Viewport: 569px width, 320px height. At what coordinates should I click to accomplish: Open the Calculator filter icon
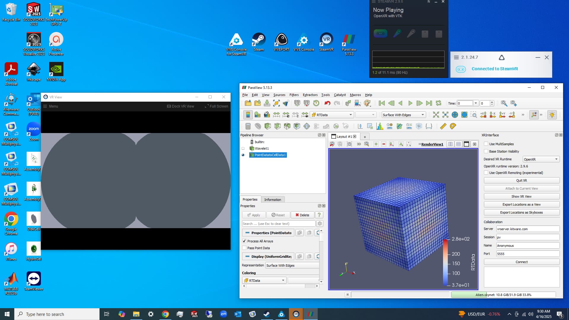(x=248, y=126)
